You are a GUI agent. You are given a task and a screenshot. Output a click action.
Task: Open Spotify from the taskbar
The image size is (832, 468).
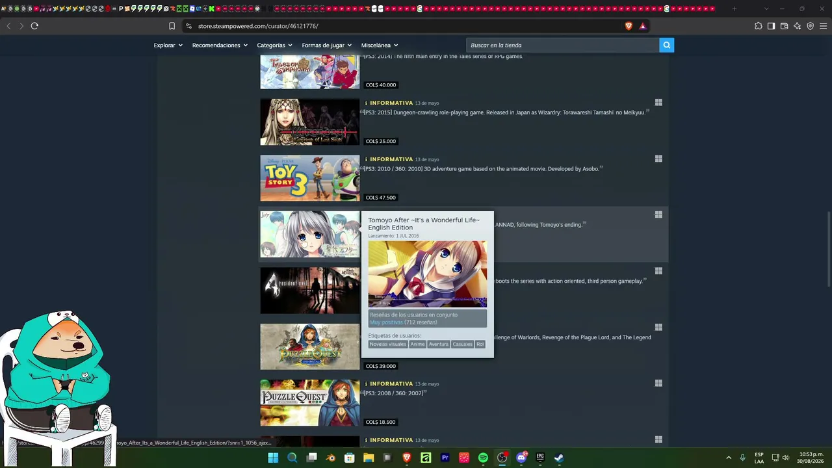(483, 458)
